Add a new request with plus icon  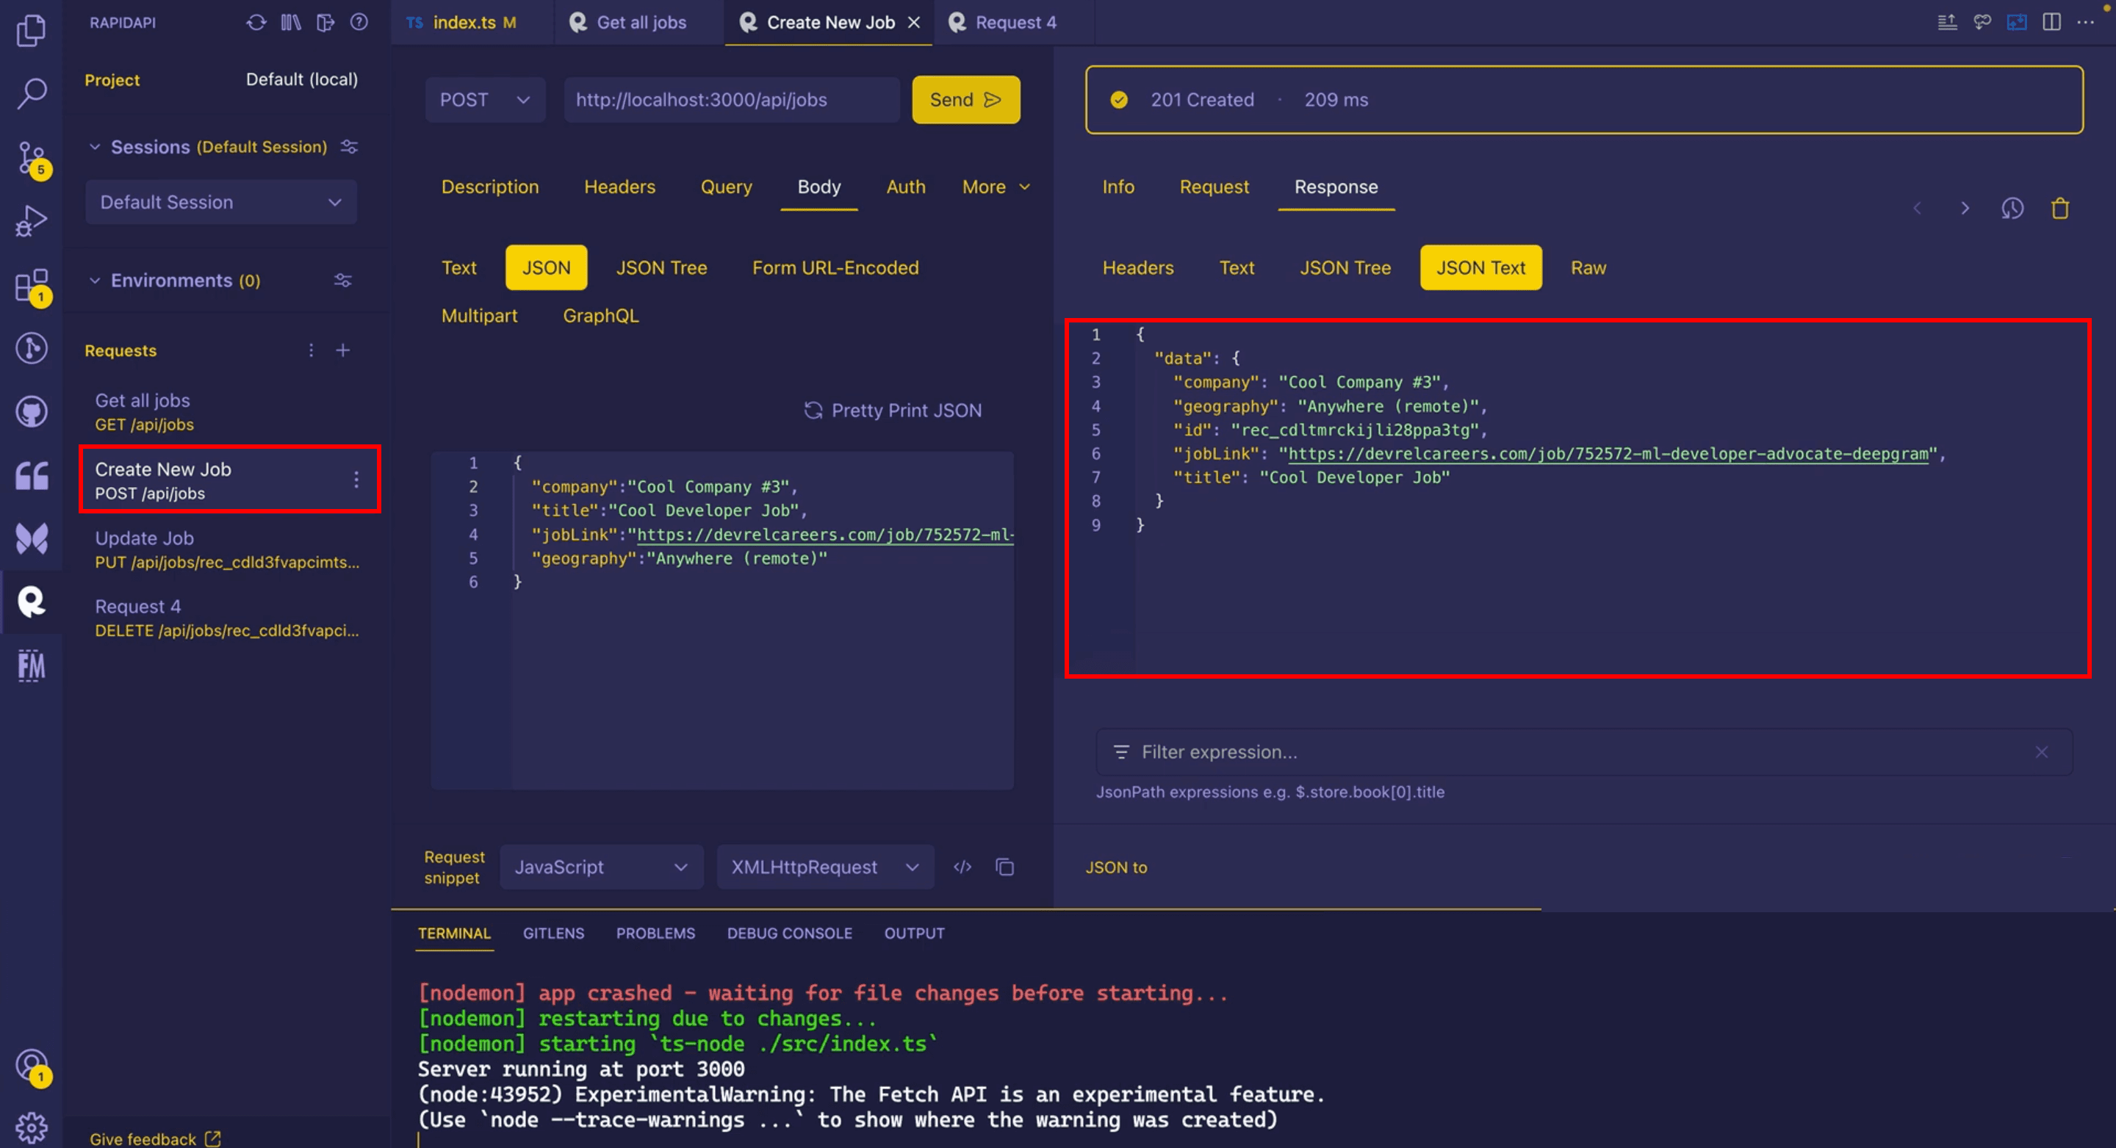pyautogui.click(x=343, y=350)
